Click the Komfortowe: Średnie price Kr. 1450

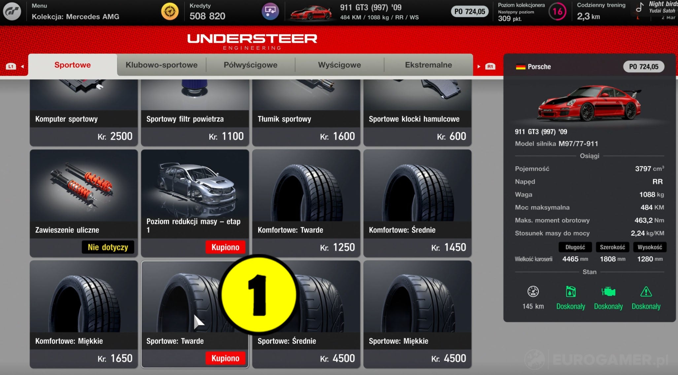[x=449, y=247]
